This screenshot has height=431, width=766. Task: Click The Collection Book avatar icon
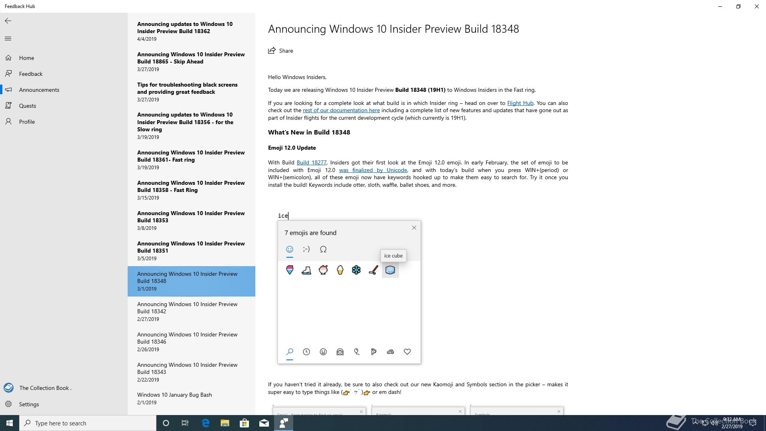8,388
